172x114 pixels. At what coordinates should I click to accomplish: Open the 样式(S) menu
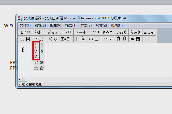(x=86, y=25)
